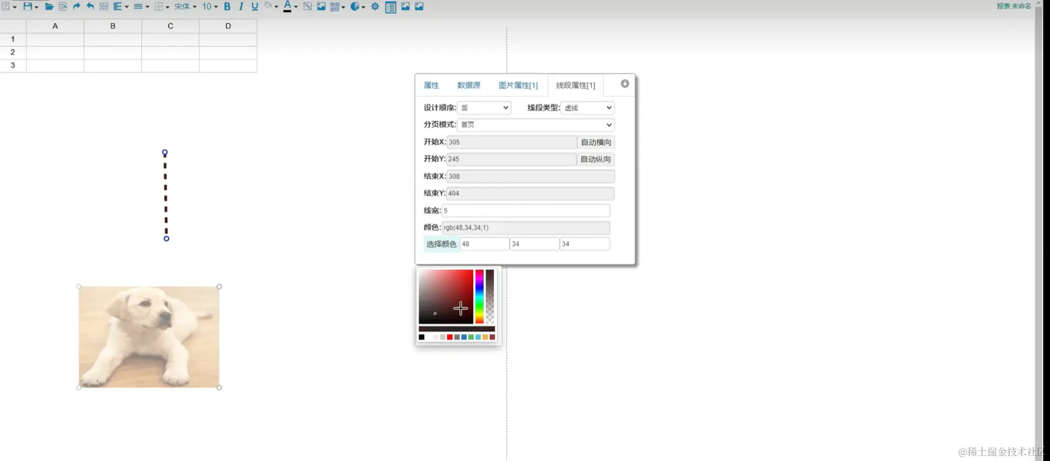Click the save disk icon
The image size is (1050, 461).
(x=27, y=7)
